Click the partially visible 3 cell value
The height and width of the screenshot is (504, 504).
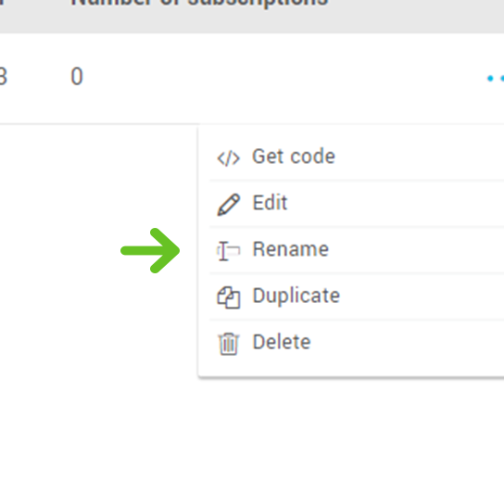[x=3, y=77]
